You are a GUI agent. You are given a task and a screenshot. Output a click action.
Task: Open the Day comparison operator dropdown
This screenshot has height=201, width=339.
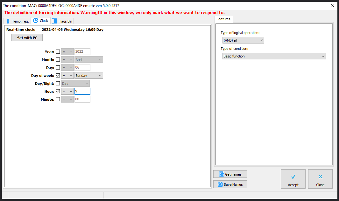pos(67,68)
